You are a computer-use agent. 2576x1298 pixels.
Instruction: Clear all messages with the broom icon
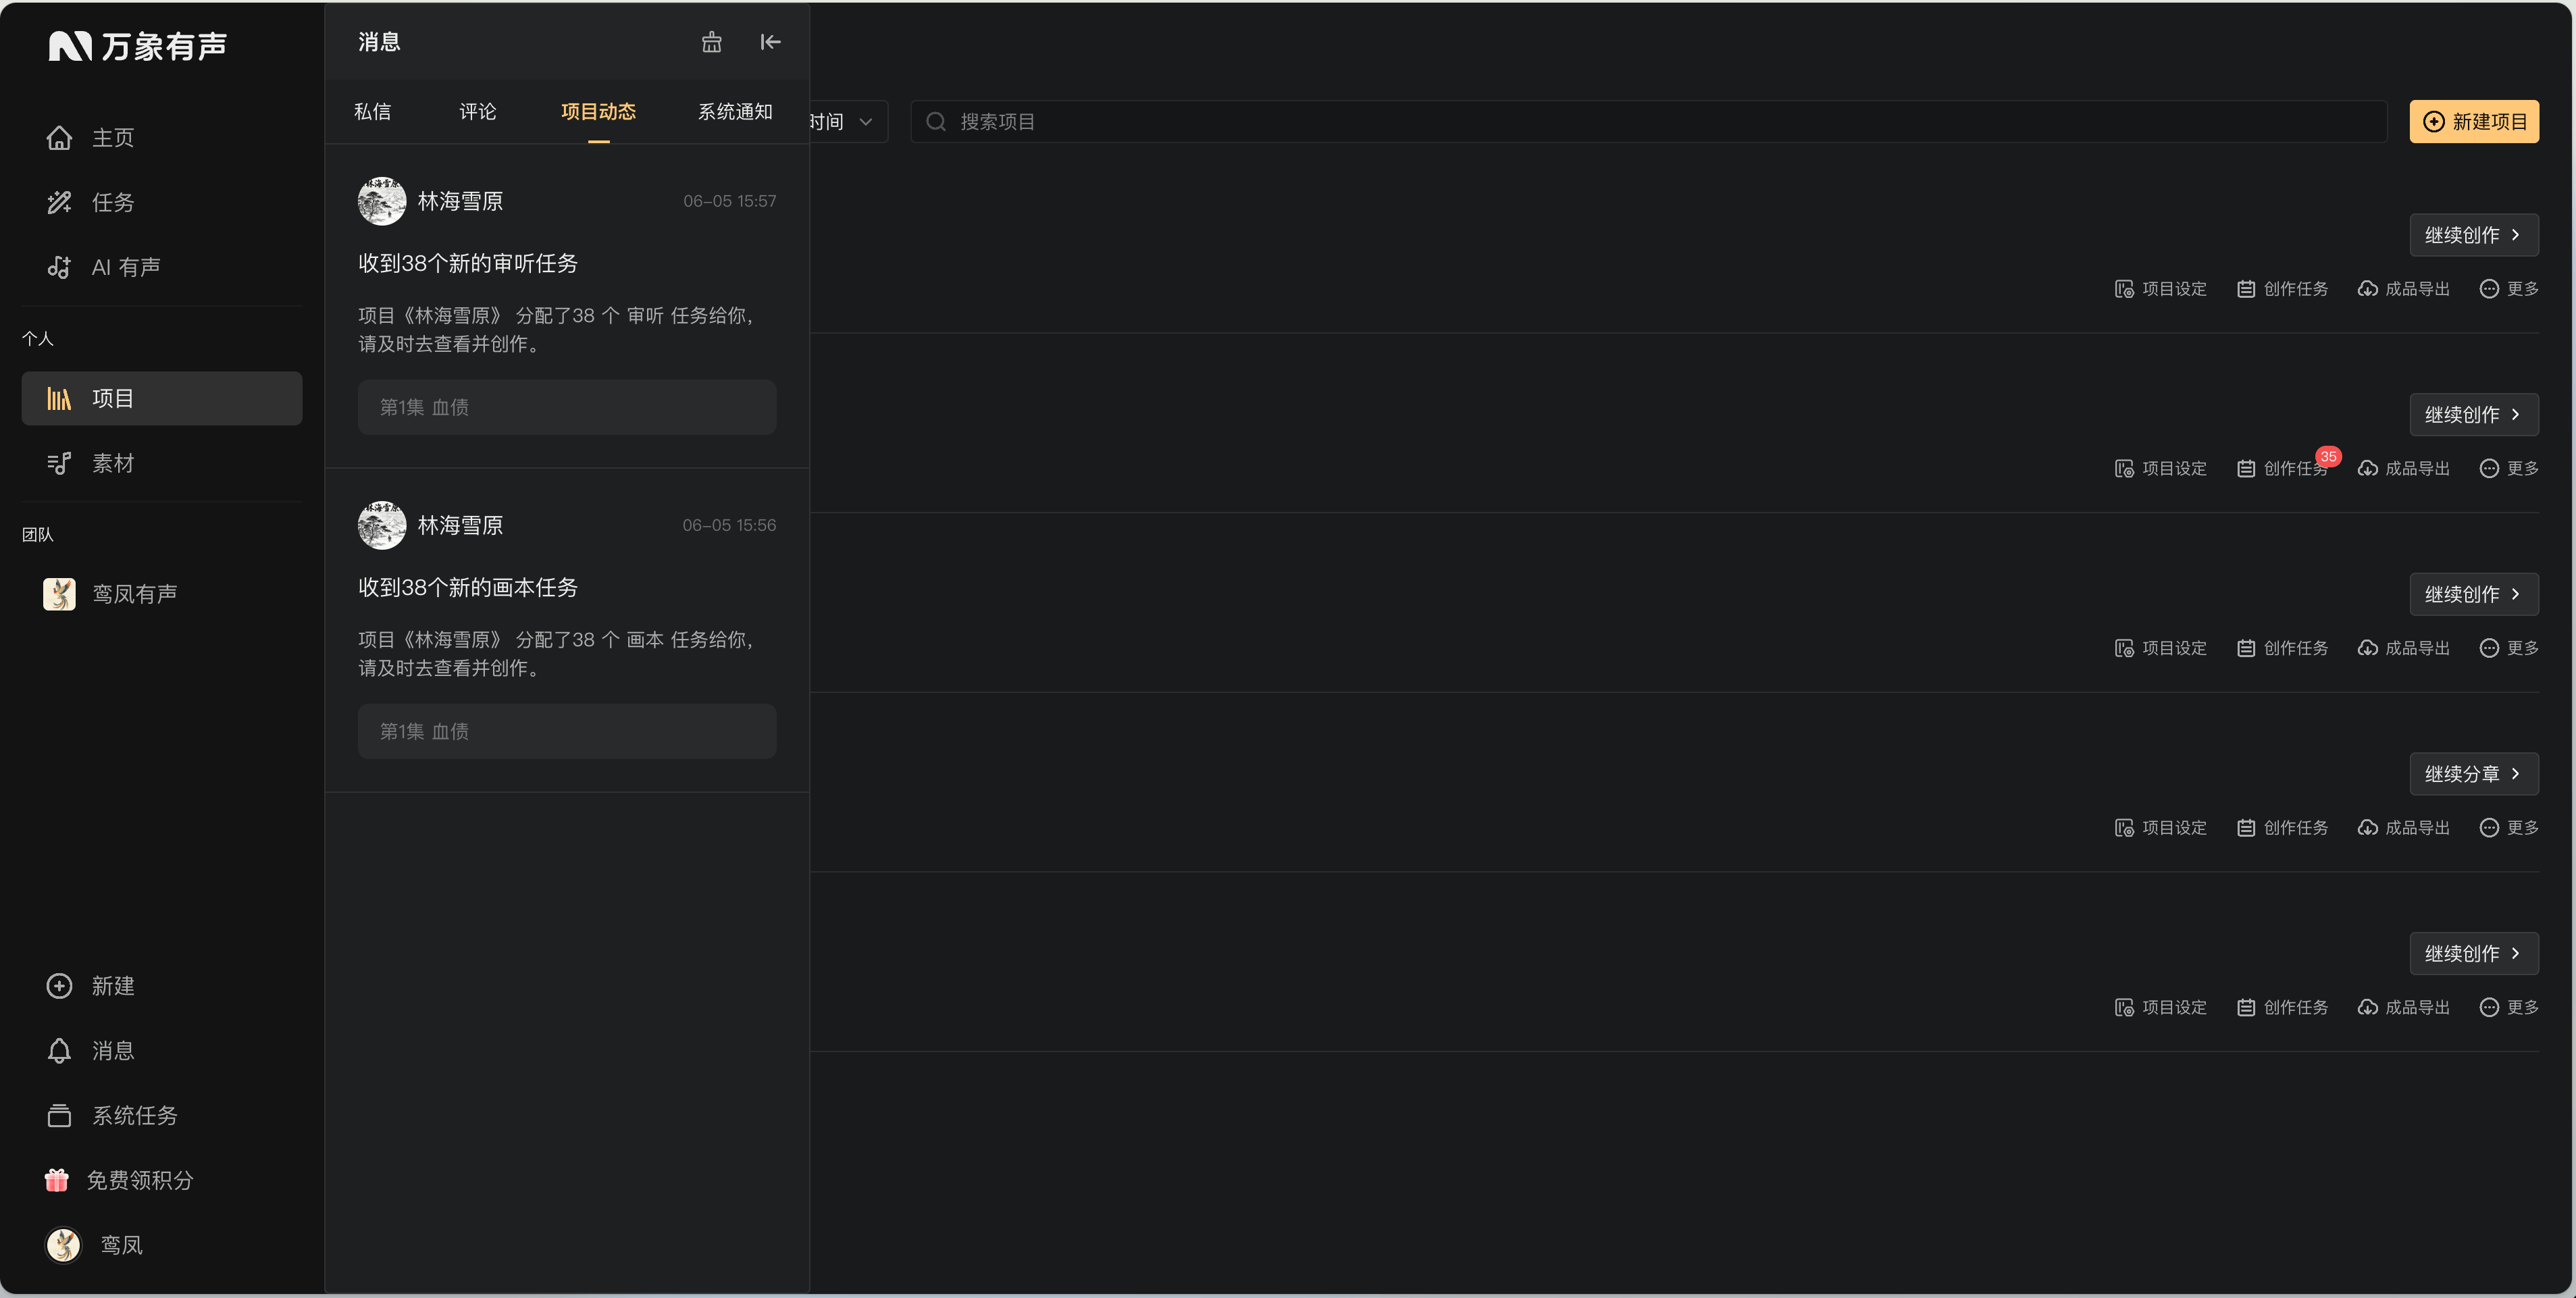[711, 42]
